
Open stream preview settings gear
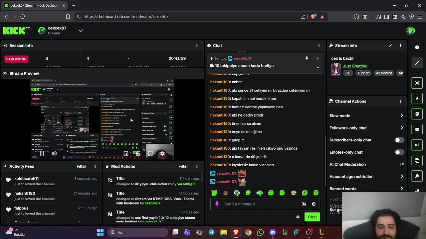click(162, 153)
